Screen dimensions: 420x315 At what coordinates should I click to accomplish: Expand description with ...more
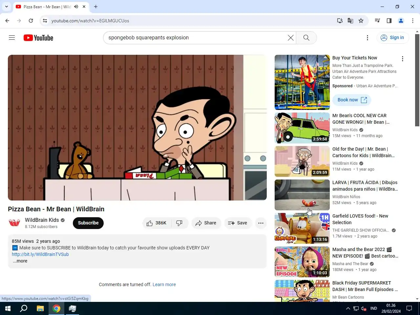coord(20,261)
